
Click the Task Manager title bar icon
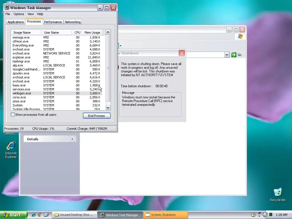(x=7, y=7)
